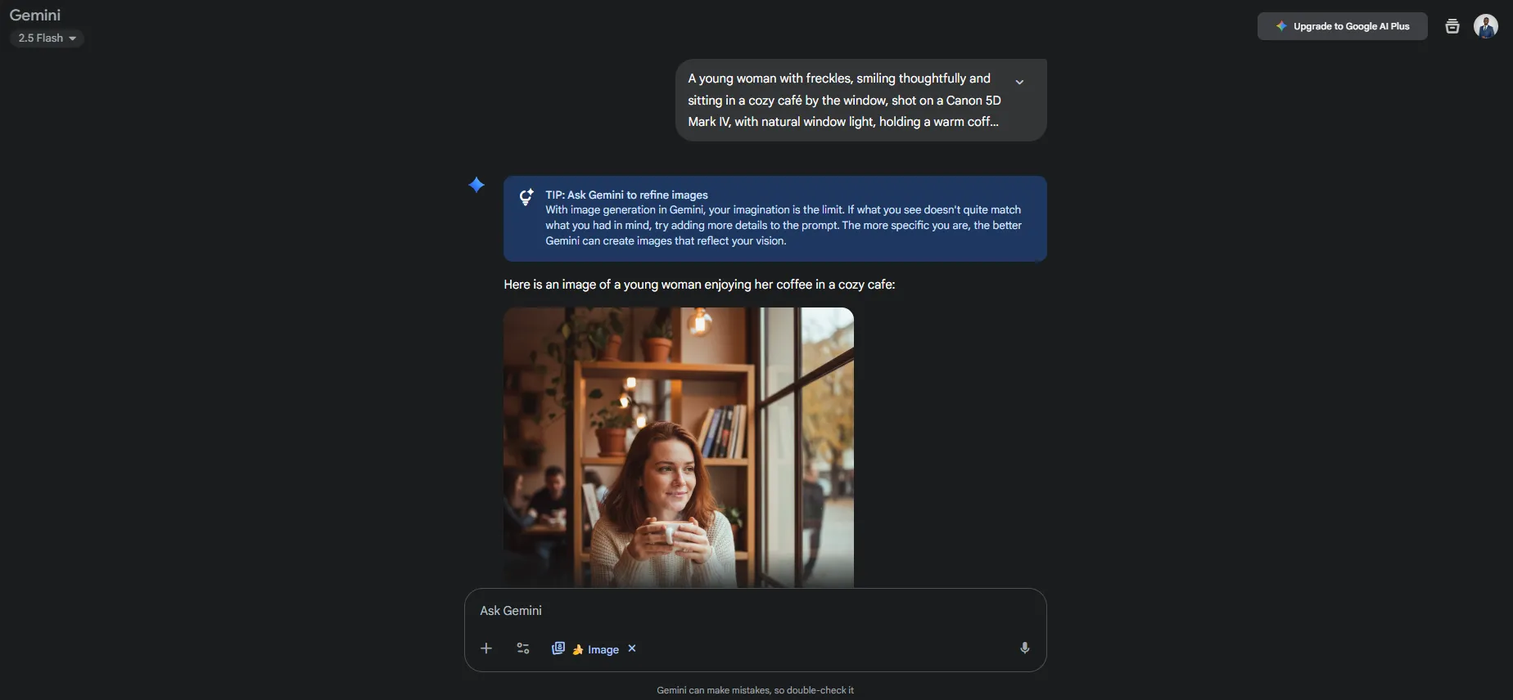Open the tools sliders icon

pyautogui.click(x=523, y=648)
